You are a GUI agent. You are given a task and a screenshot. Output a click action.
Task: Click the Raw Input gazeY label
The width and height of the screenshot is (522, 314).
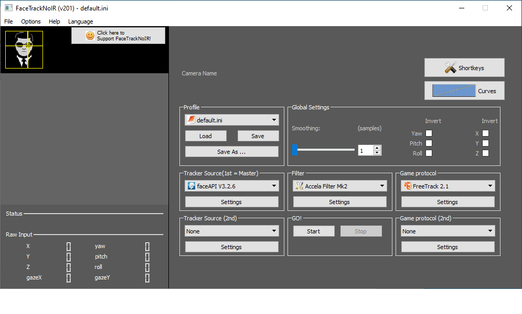[102, 277]
